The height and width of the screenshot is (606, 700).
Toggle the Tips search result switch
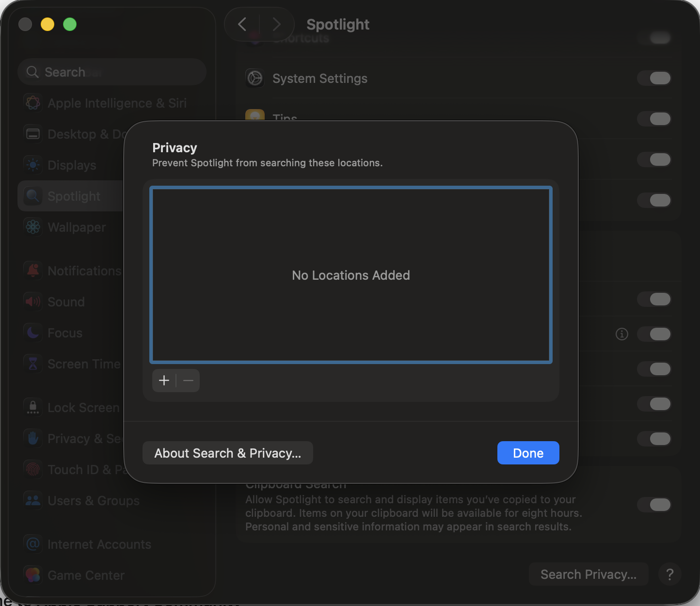[654, 119]
